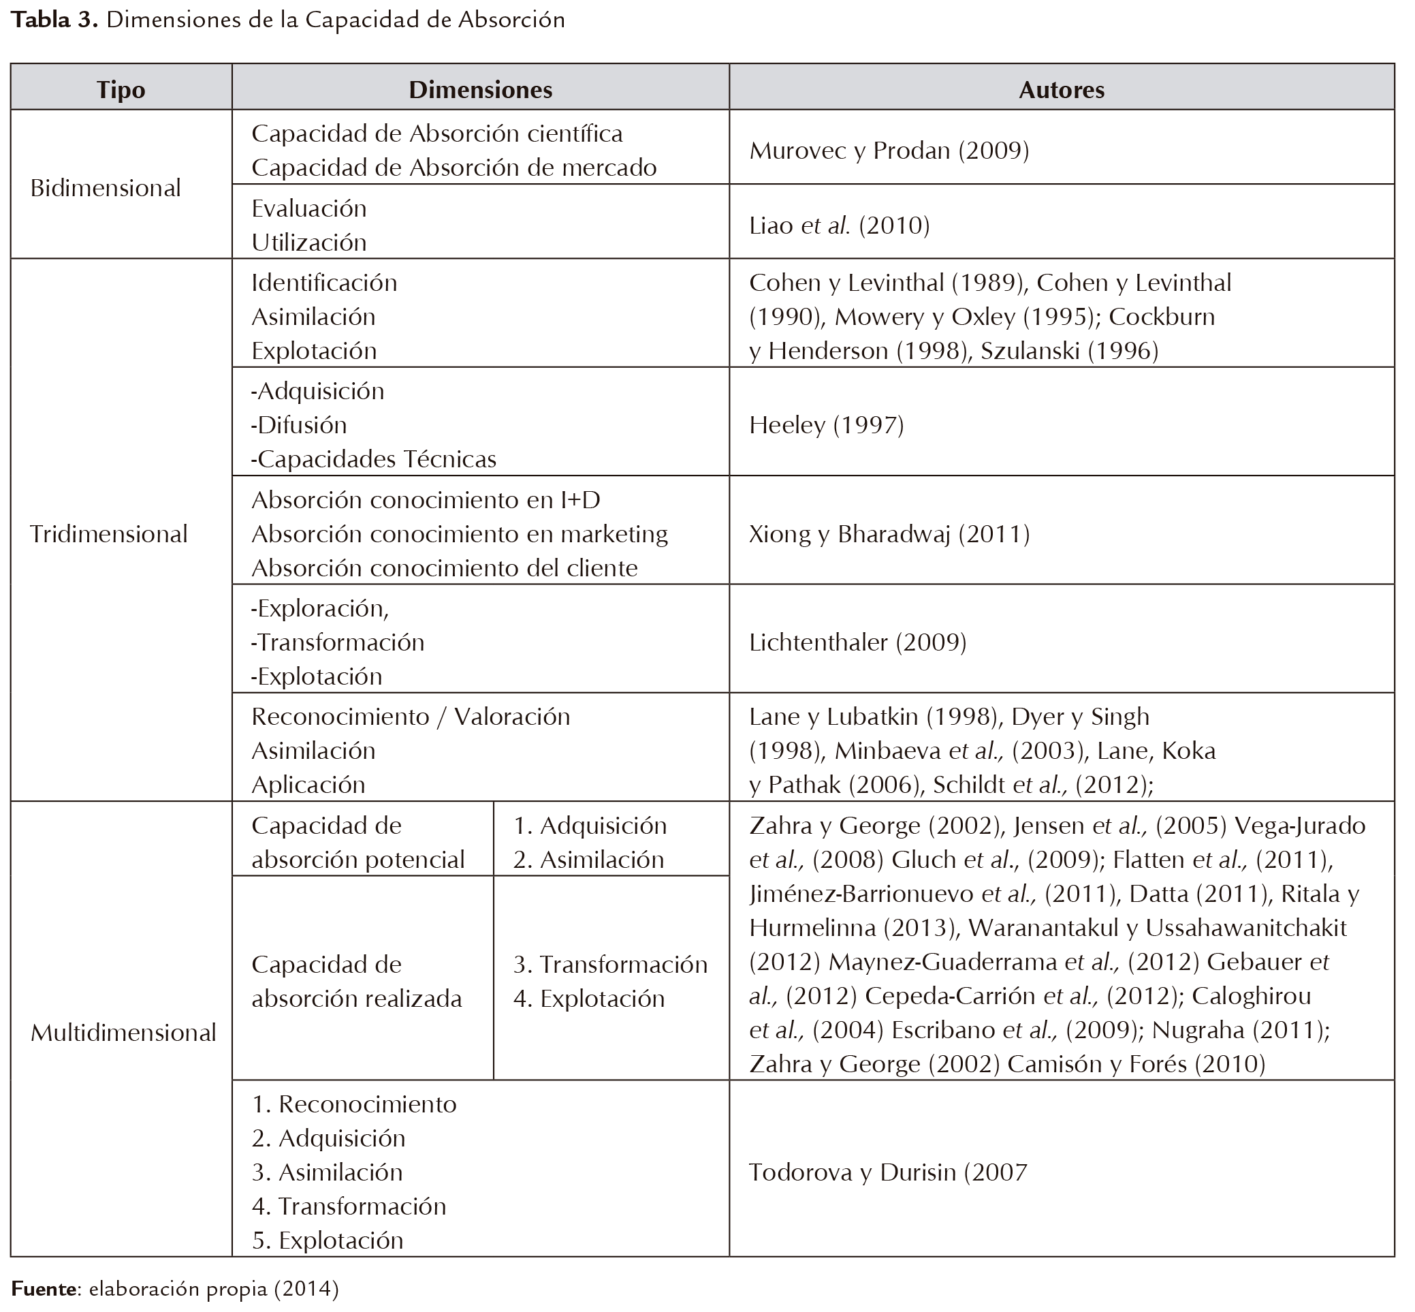This screenshot has width=1415, height=1312.
Task: Click the 'Tabla 3.' caption title
Action: coord(54,19)
